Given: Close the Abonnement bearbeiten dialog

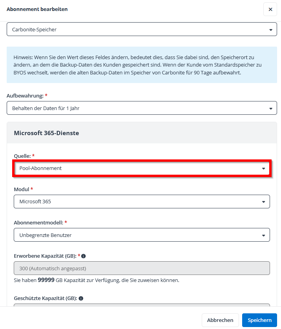Looking at the screenshot, I should 270,9.
